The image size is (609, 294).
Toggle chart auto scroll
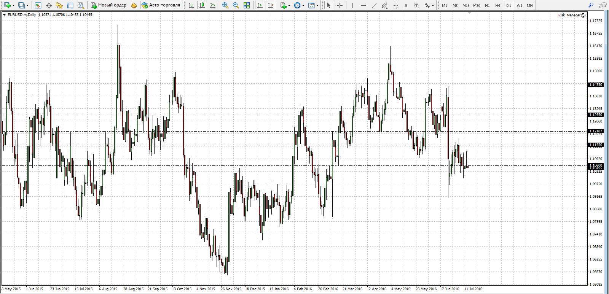click(260, 5)
